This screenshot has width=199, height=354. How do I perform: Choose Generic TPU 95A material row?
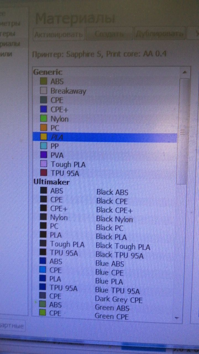click(x=105, y=173)
